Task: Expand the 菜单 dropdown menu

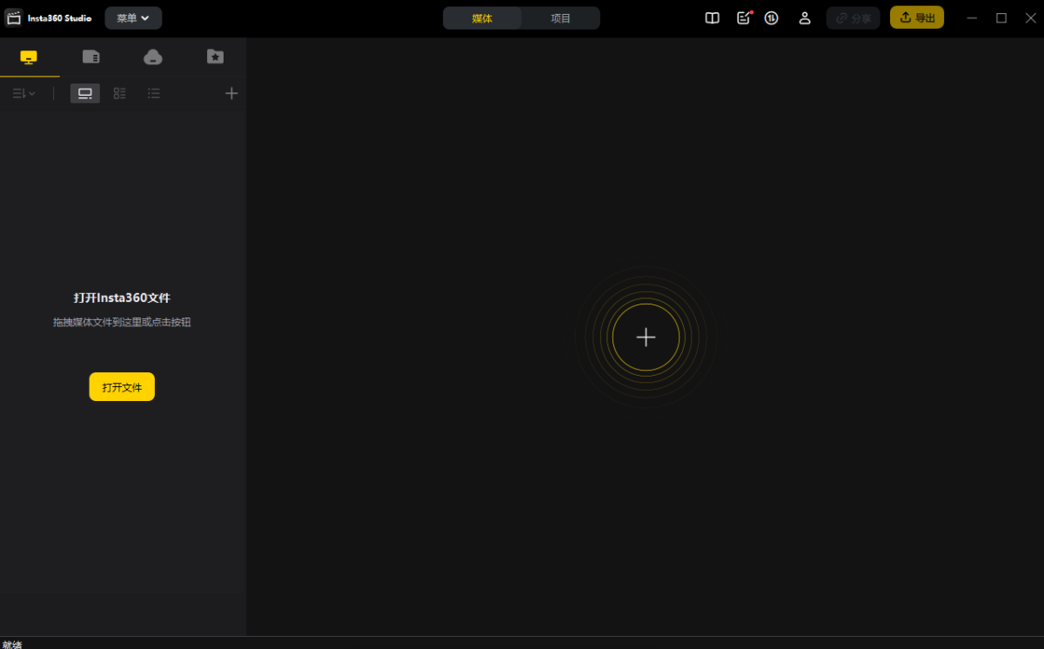Action: click(x=133, y=18)
